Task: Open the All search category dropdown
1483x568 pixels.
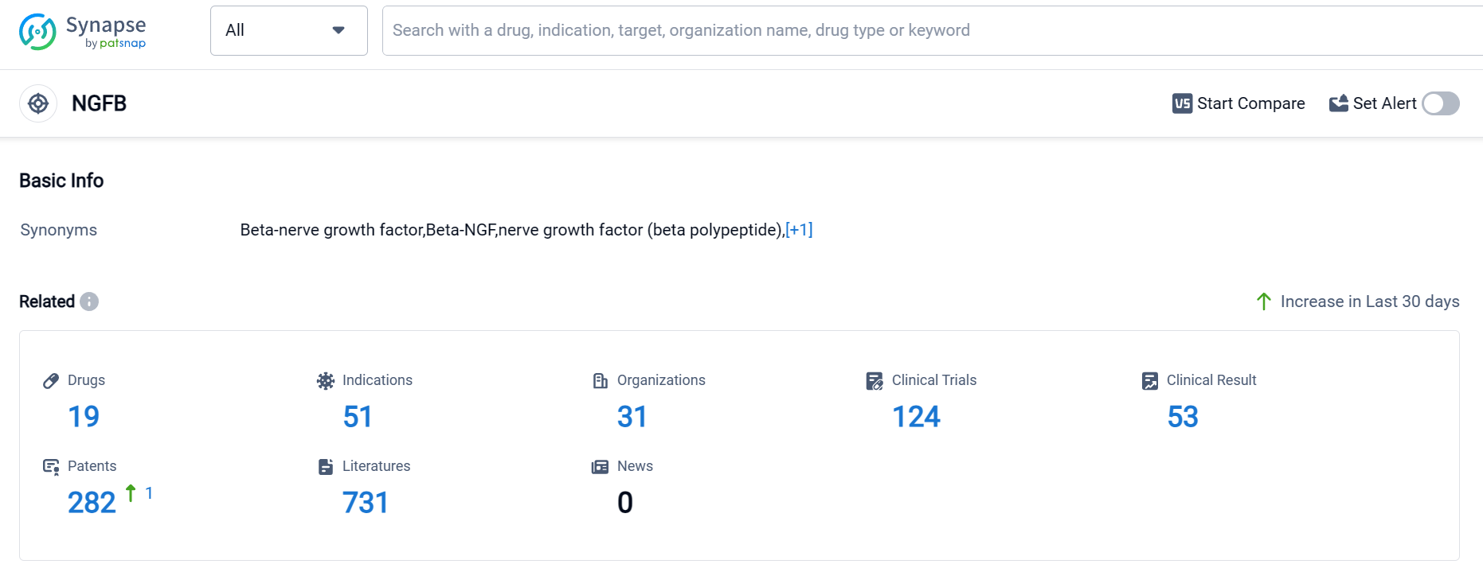Action: (x=288, y=30)
